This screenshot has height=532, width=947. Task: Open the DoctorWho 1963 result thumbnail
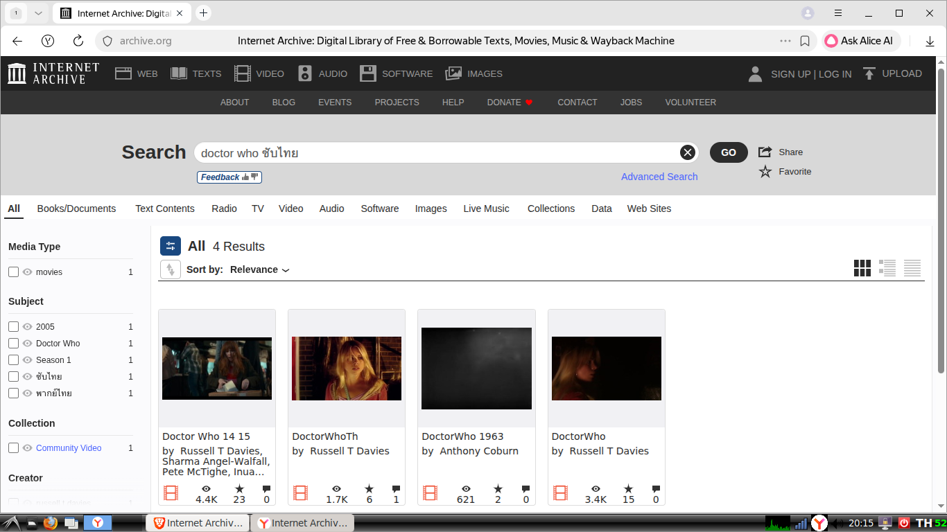tap(476, 369)
